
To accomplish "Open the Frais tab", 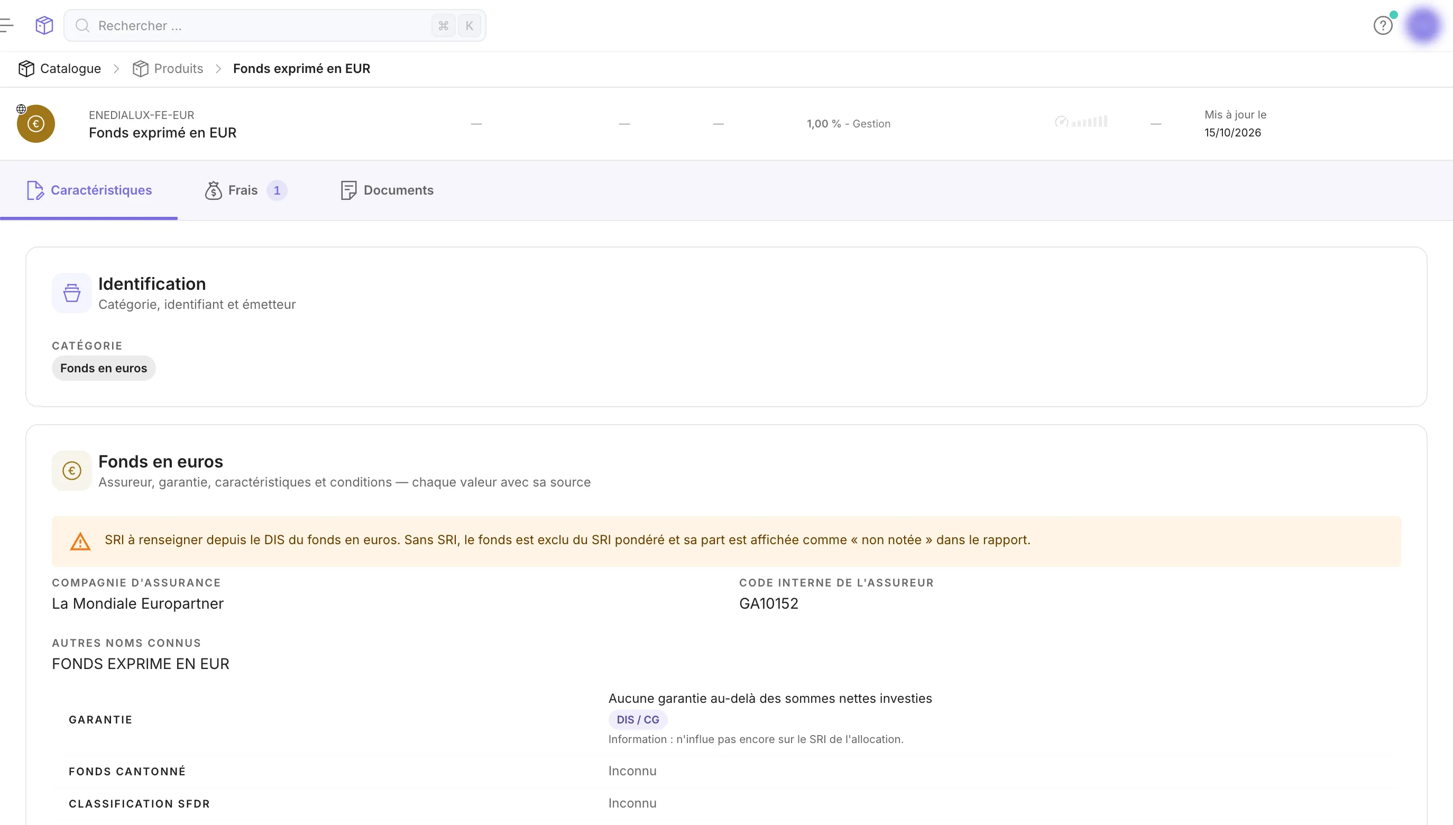I will 245,190.
